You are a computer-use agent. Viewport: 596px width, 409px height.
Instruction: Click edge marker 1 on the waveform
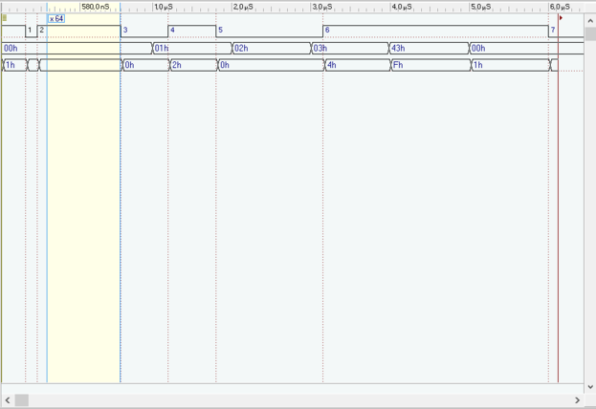30,30
